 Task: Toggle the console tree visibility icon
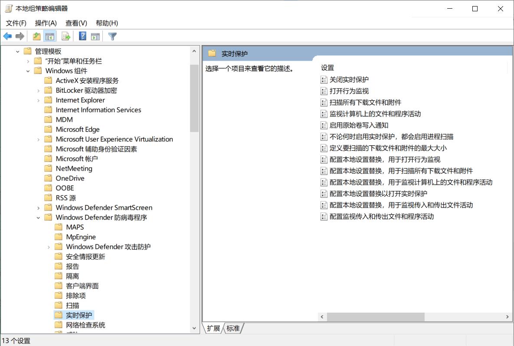[x=50, y=36]
